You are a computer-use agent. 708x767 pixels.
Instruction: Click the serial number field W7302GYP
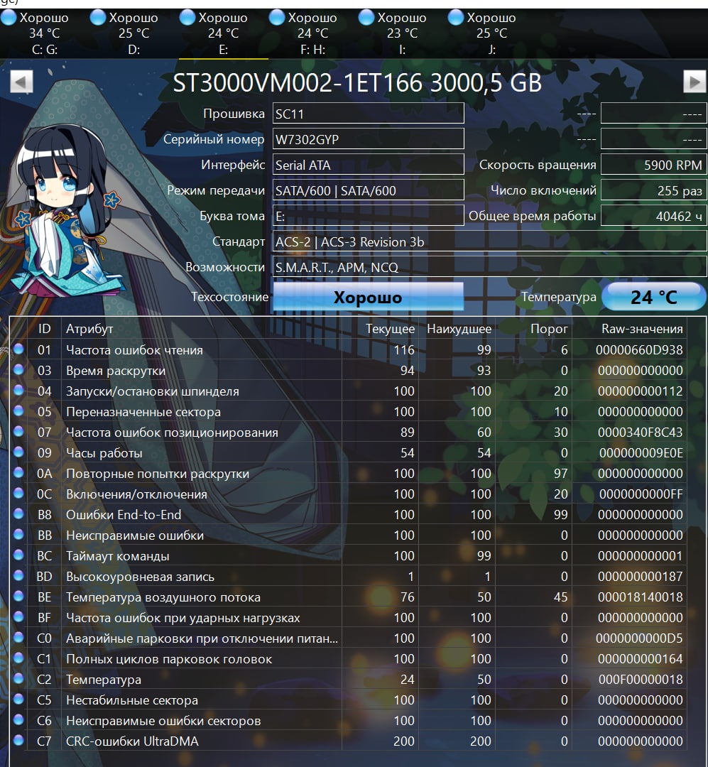tap(368, 139)
